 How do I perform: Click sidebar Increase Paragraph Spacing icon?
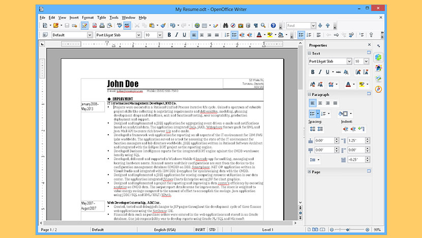tap(313, 129)
